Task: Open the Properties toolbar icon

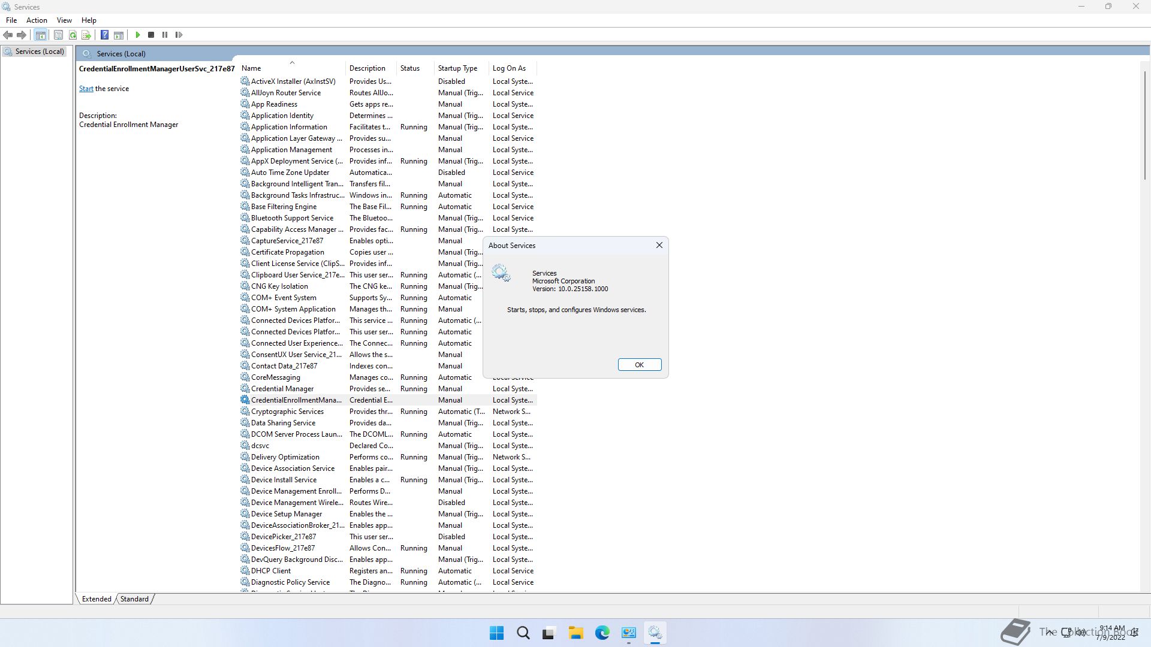Action: click(58, 35)
